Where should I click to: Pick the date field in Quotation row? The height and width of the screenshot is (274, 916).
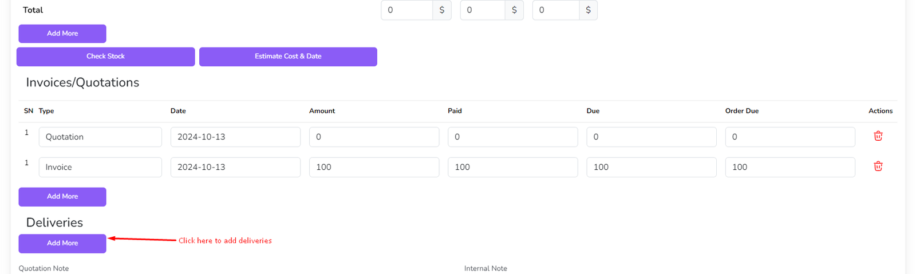(235, 137)
